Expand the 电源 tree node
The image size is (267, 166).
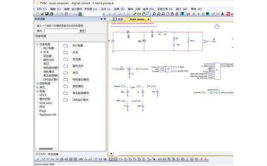(37, 91)
